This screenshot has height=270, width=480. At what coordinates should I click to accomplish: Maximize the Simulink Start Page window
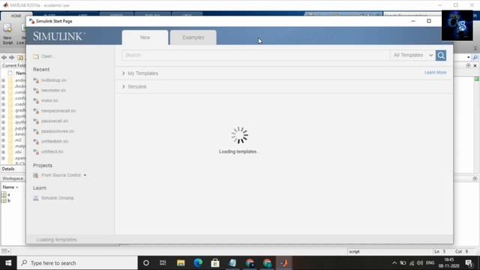(x=429, y=21)
